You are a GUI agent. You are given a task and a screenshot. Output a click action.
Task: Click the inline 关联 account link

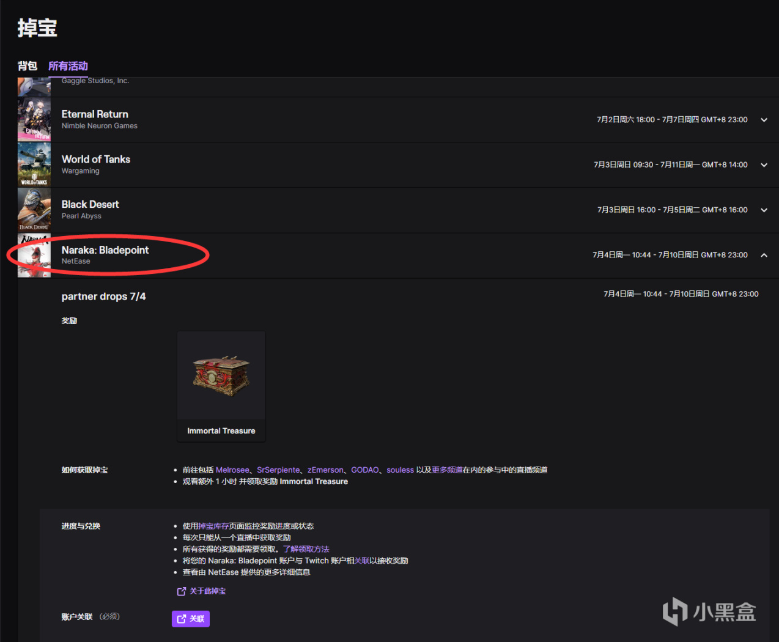tap(362, 561)
